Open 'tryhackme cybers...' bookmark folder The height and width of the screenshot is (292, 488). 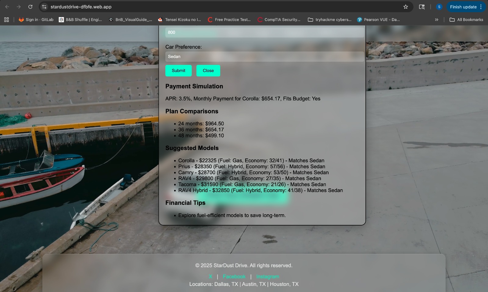(330, 20)
